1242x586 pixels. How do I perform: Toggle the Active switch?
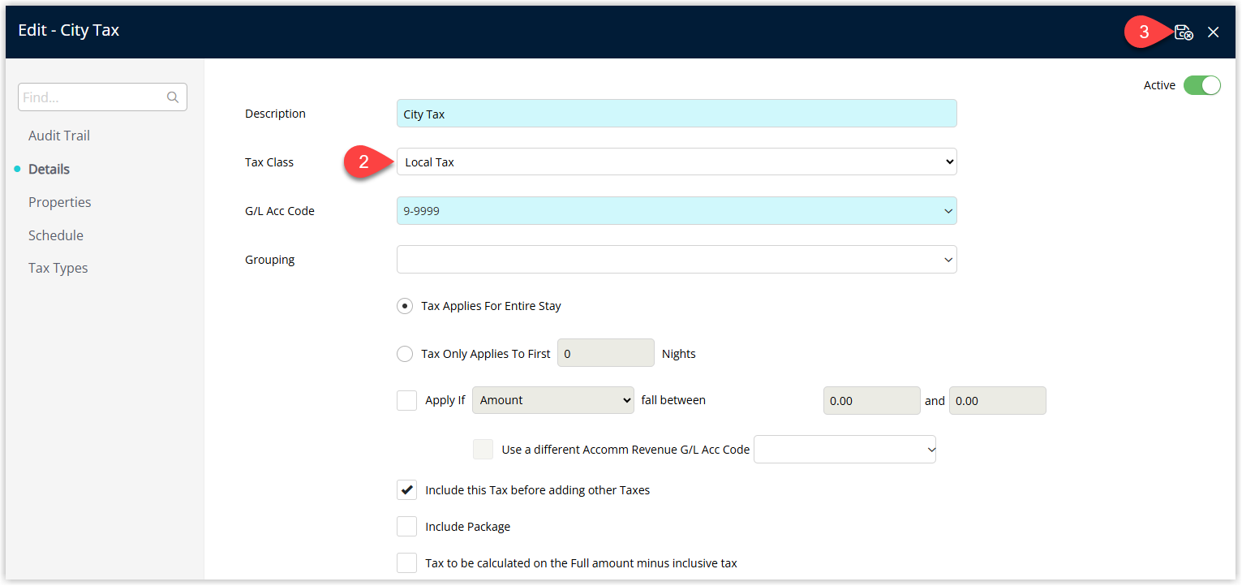(1201, 85)
